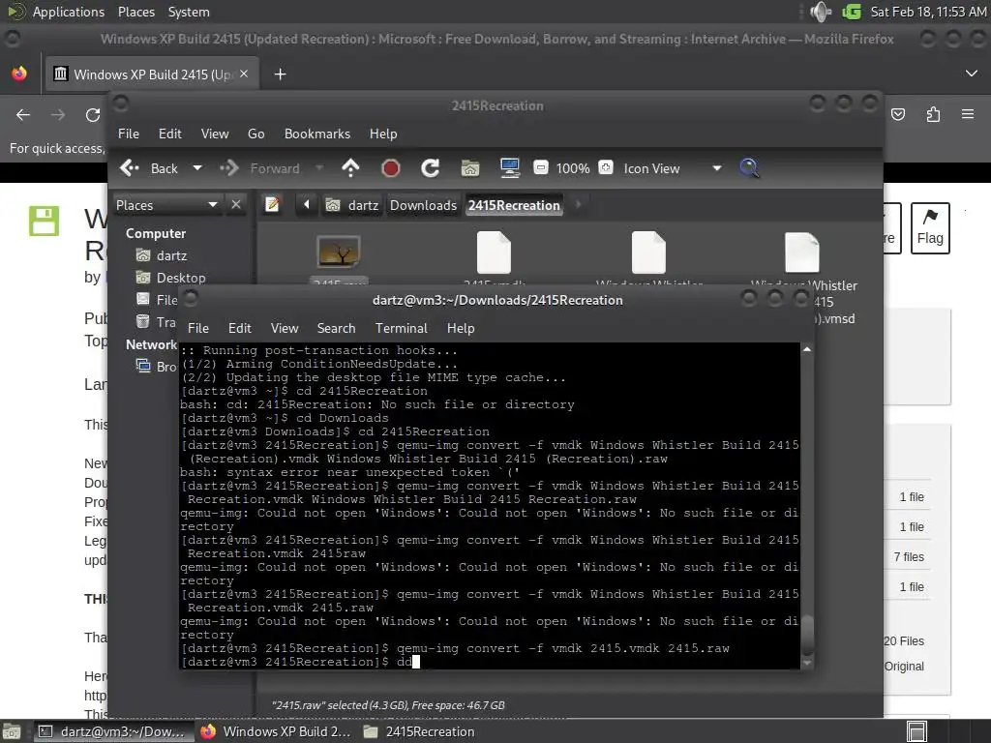
Task: Open Applications menu in top panel
Action: coord(69,12)
